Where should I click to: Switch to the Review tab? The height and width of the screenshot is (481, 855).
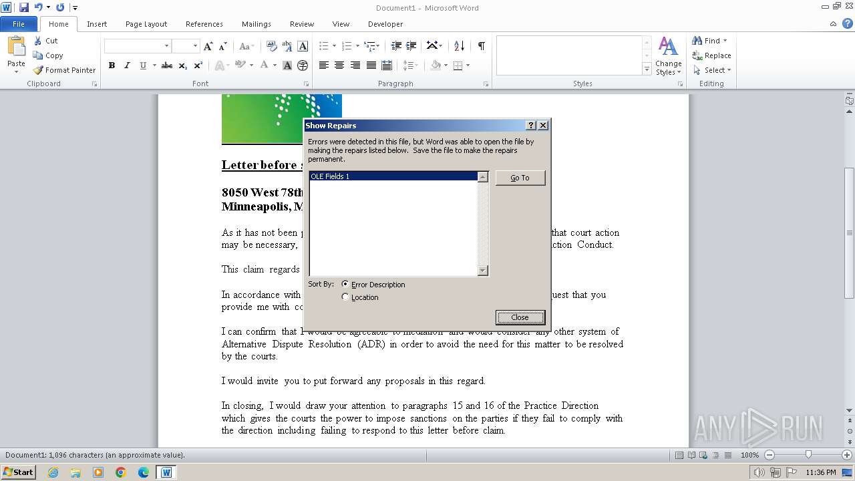(302, 24)
